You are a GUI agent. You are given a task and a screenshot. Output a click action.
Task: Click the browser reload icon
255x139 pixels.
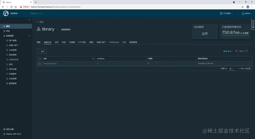point(11,7)
